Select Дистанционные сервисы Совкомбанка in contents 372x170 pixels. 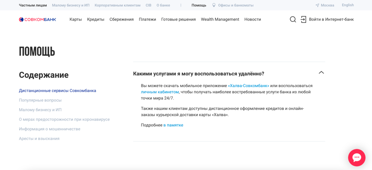(57, 91)
